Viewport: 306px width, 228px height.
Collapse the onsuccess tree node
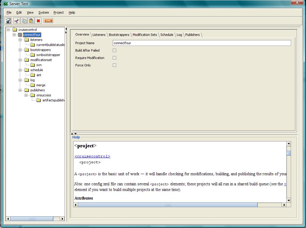(x=26, y=95)
